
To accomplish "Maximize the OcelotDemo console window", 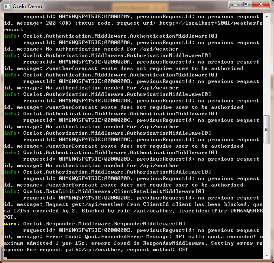I will point(246,4).
